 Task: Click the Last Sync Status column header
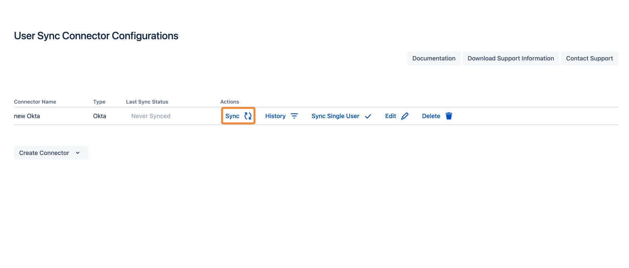point(147,102)
